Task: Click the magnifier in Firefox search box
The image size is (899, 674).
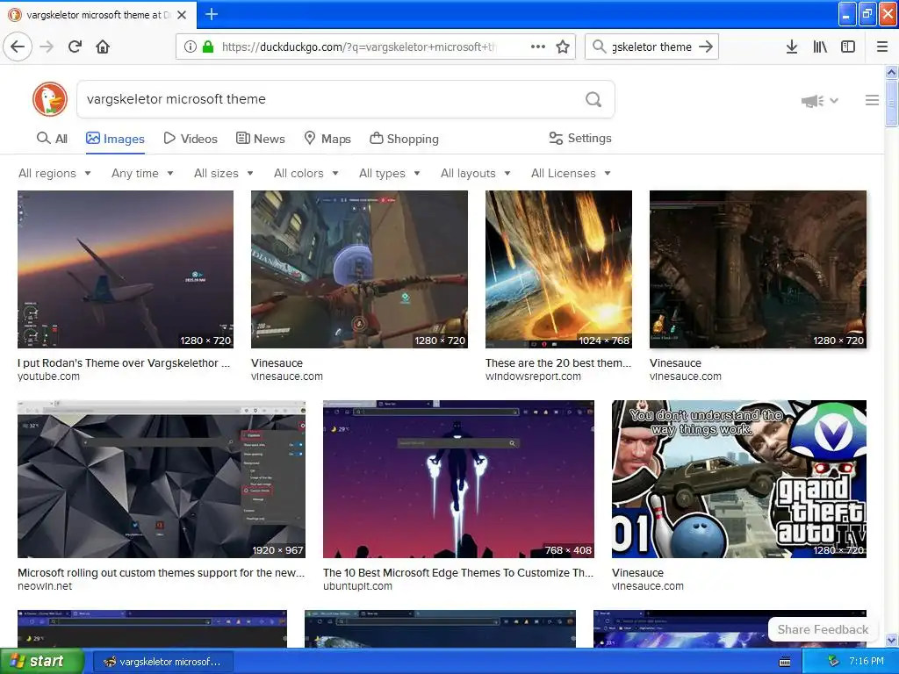Action: [599, 47]
